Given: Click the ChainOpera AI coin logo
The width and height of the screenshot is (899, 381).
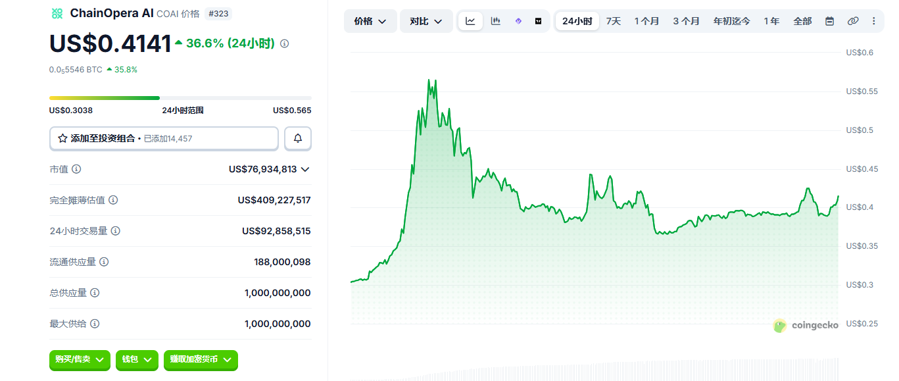Looking at the screenshot, I should point(57,13).
